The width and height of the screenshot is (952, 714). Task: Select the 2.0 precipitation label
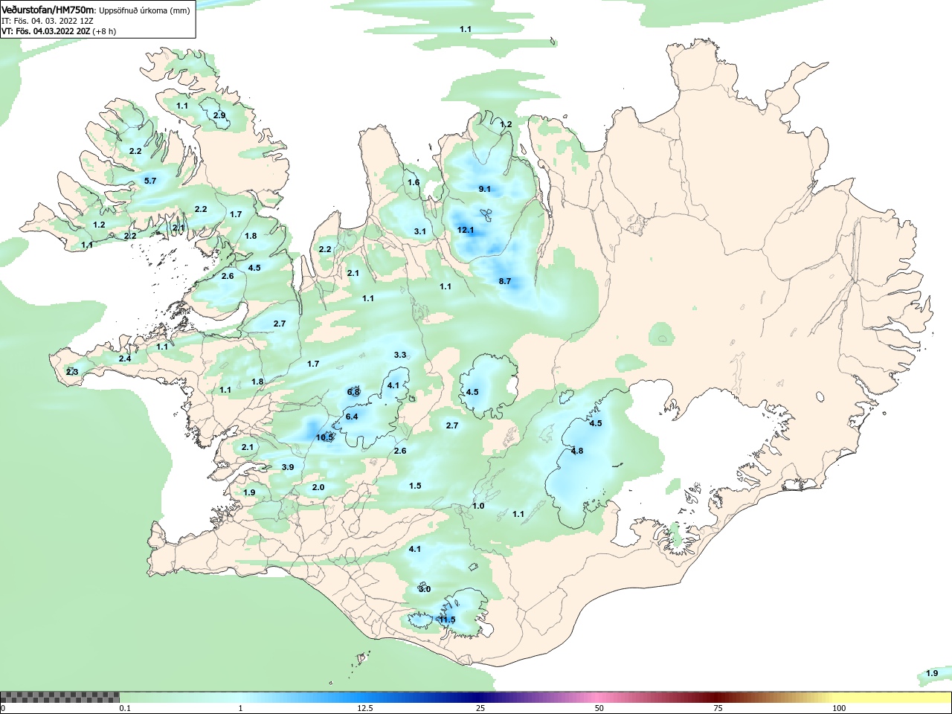(318, 487)
